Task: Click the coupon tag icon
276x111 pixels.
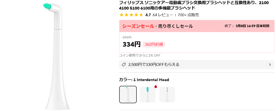Action: pyautogui.click(x=124, y=65)
